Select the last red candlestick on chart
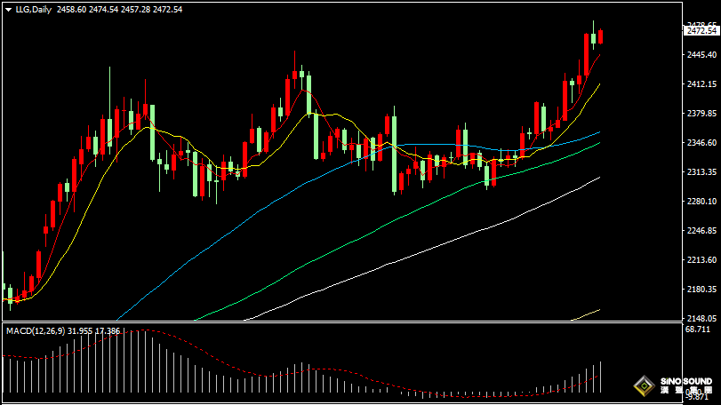 (601, 36)
